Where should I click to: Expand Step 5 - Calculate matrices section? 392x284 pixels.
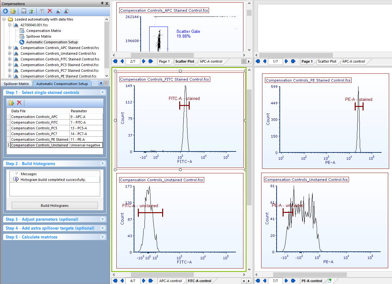click(x=102, y=237)
